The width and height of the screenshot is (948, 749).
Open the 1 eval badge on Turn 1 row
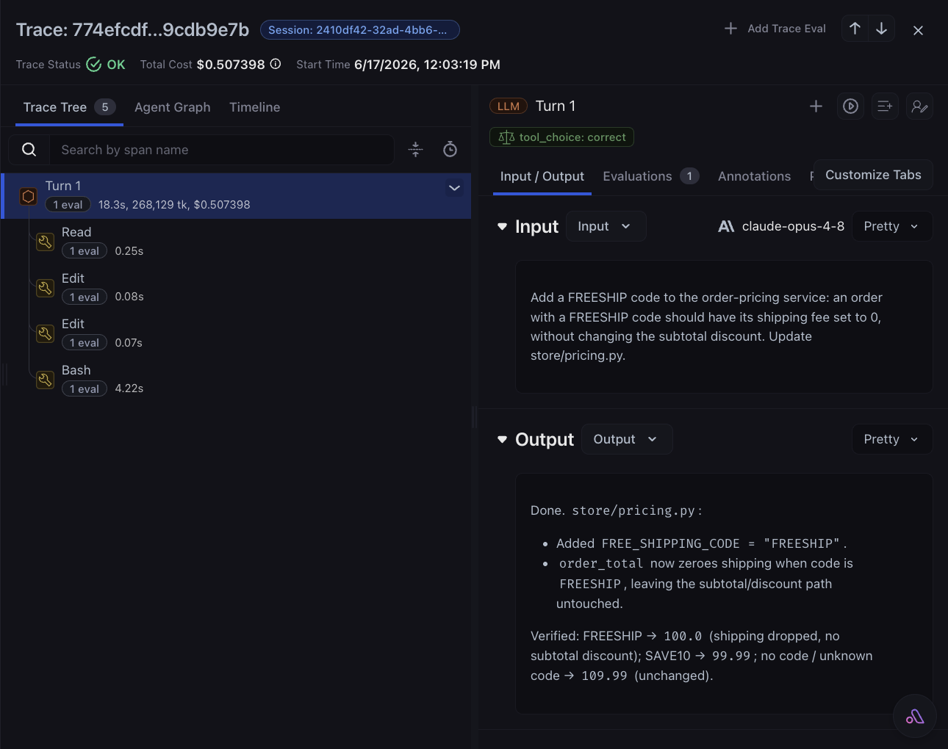point(68,205)
